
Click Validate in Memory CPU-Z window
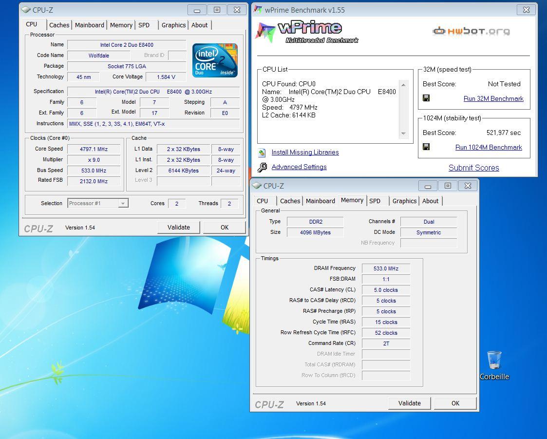[x=410, y=403]
